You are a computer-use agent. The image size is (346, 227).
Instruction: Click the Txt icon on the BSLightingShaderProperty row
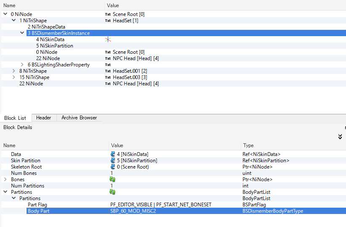pos(108,65)
